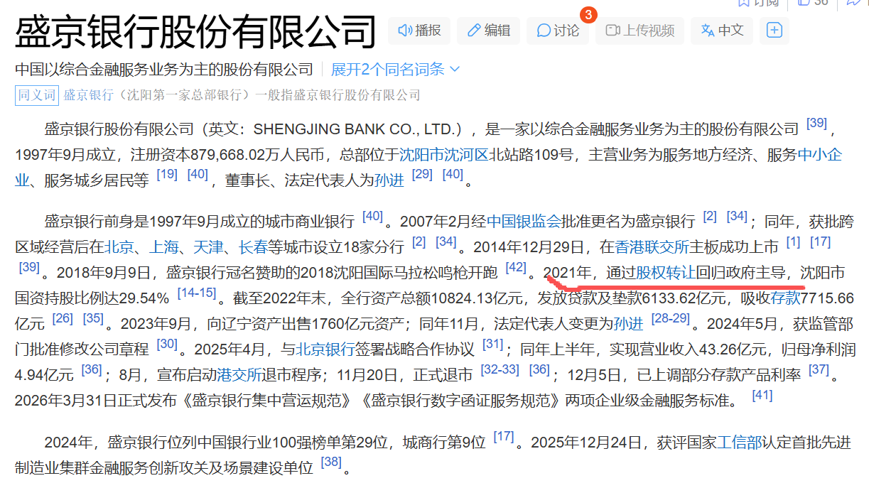This screenshot has height=488, width=869.
Task: Click 孙进 link after 董事长、法定代表人为
Action: [389, 180]
